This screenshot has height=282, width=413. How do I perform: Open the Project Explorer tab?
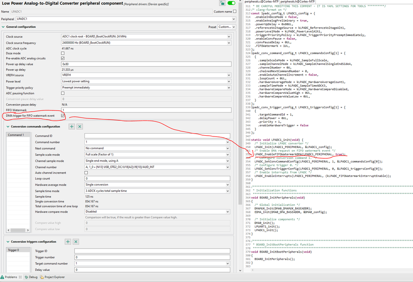click(x=53, y=277)
